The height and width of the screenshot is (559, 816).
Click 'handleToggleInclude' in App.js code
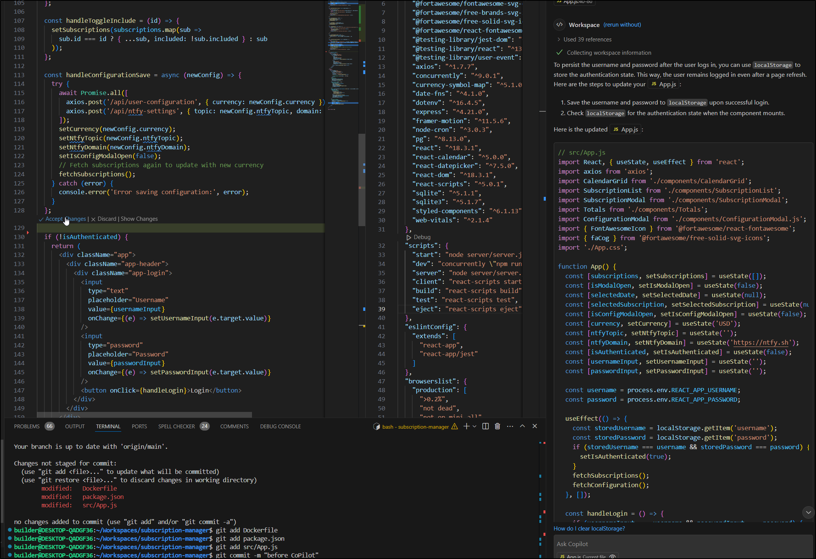(101, 21)
